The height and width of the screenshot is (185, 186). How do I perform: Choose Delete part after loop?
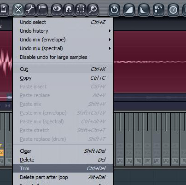[x=63, y=177]
